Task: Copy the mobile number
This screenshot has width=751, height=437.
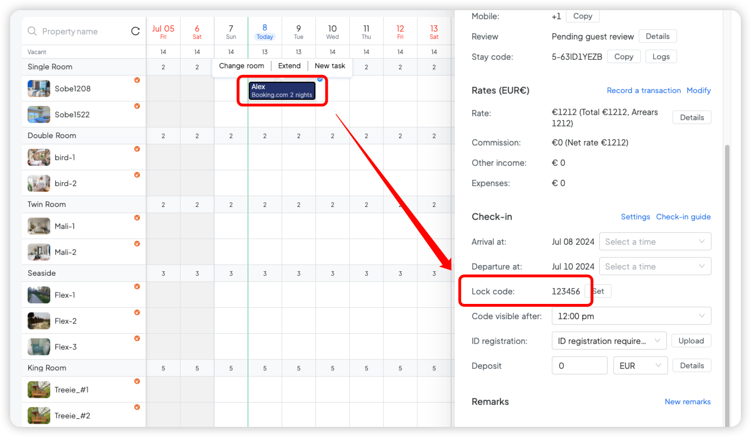Action: 583,16
